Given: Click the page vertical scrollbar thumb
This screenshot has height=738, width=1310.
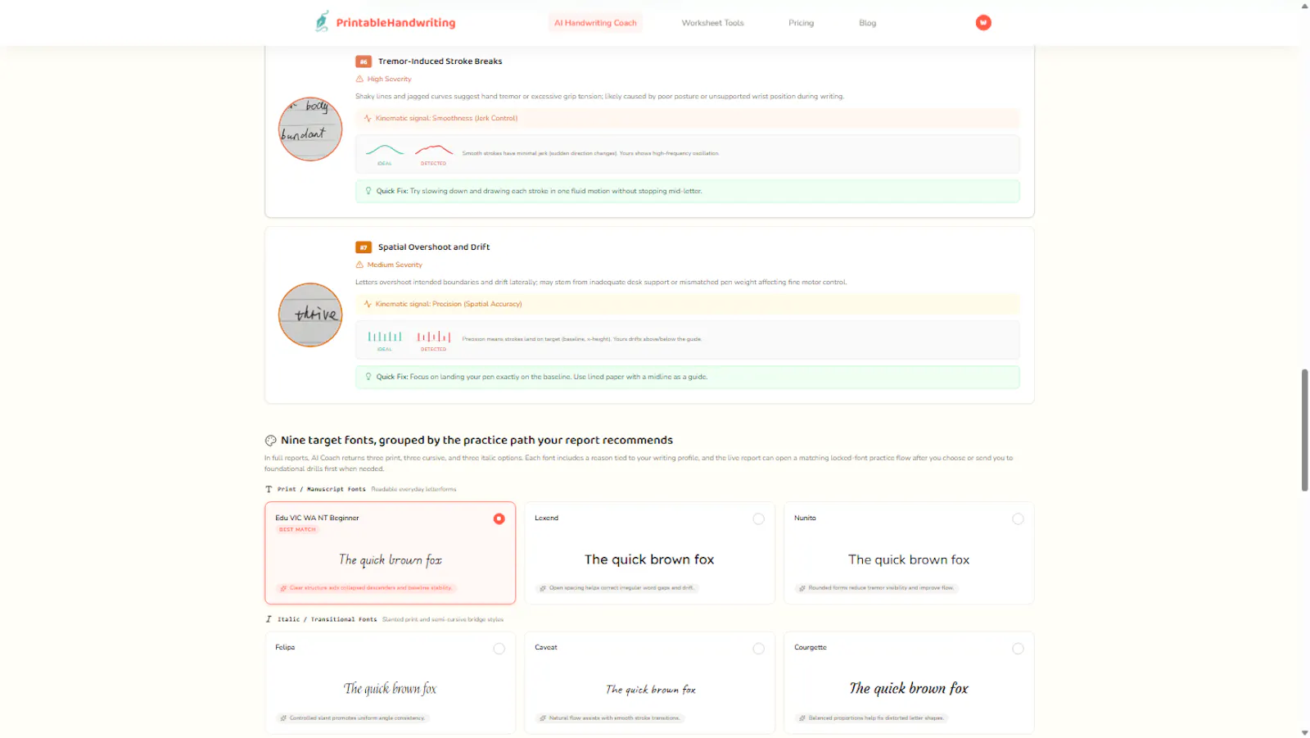Looking at the screenshot, I should (1305, 430).
